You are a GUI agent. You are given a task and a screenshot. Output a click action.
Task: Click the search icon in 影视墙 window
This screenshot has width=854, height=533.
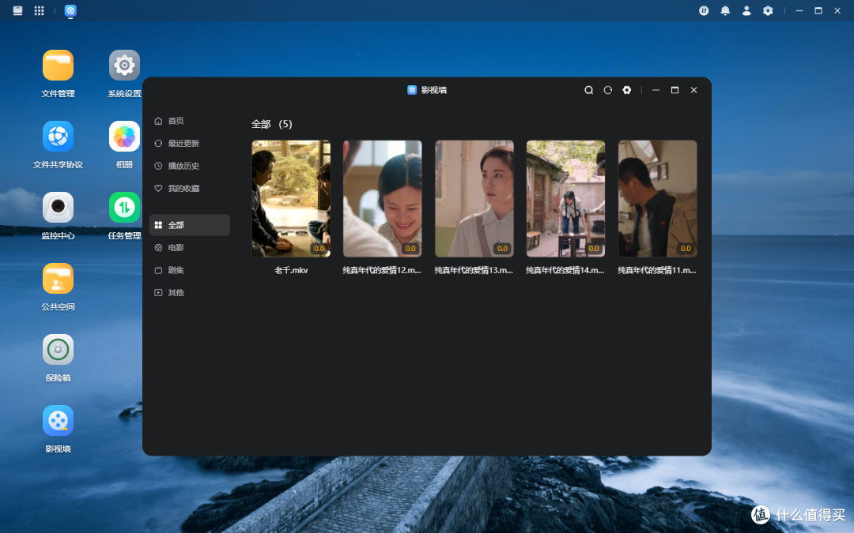coord(589,90)
